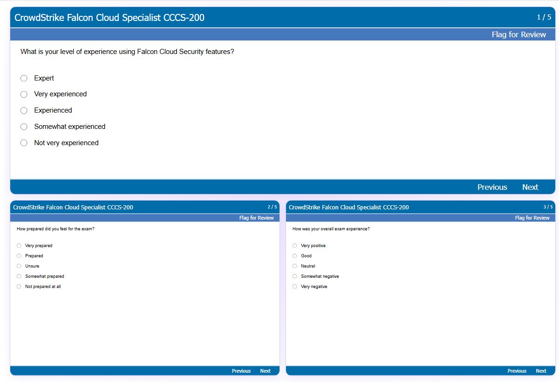This screenshot has height=382, width=559.
Task: Select the Experienced radio button
Action: pos(24,111)
